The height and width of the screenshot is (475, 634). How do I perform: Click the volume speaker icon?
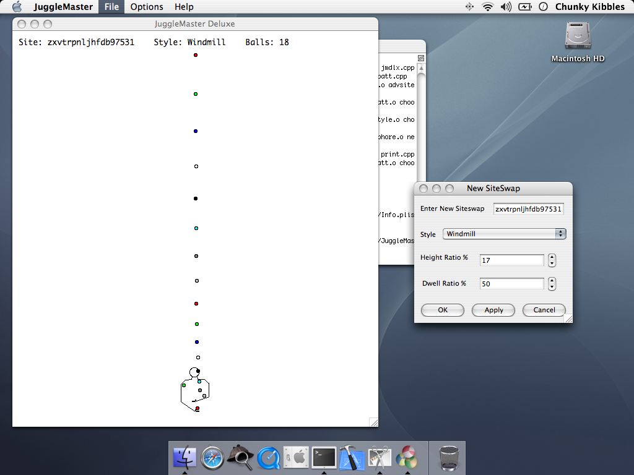coord(506,6)
